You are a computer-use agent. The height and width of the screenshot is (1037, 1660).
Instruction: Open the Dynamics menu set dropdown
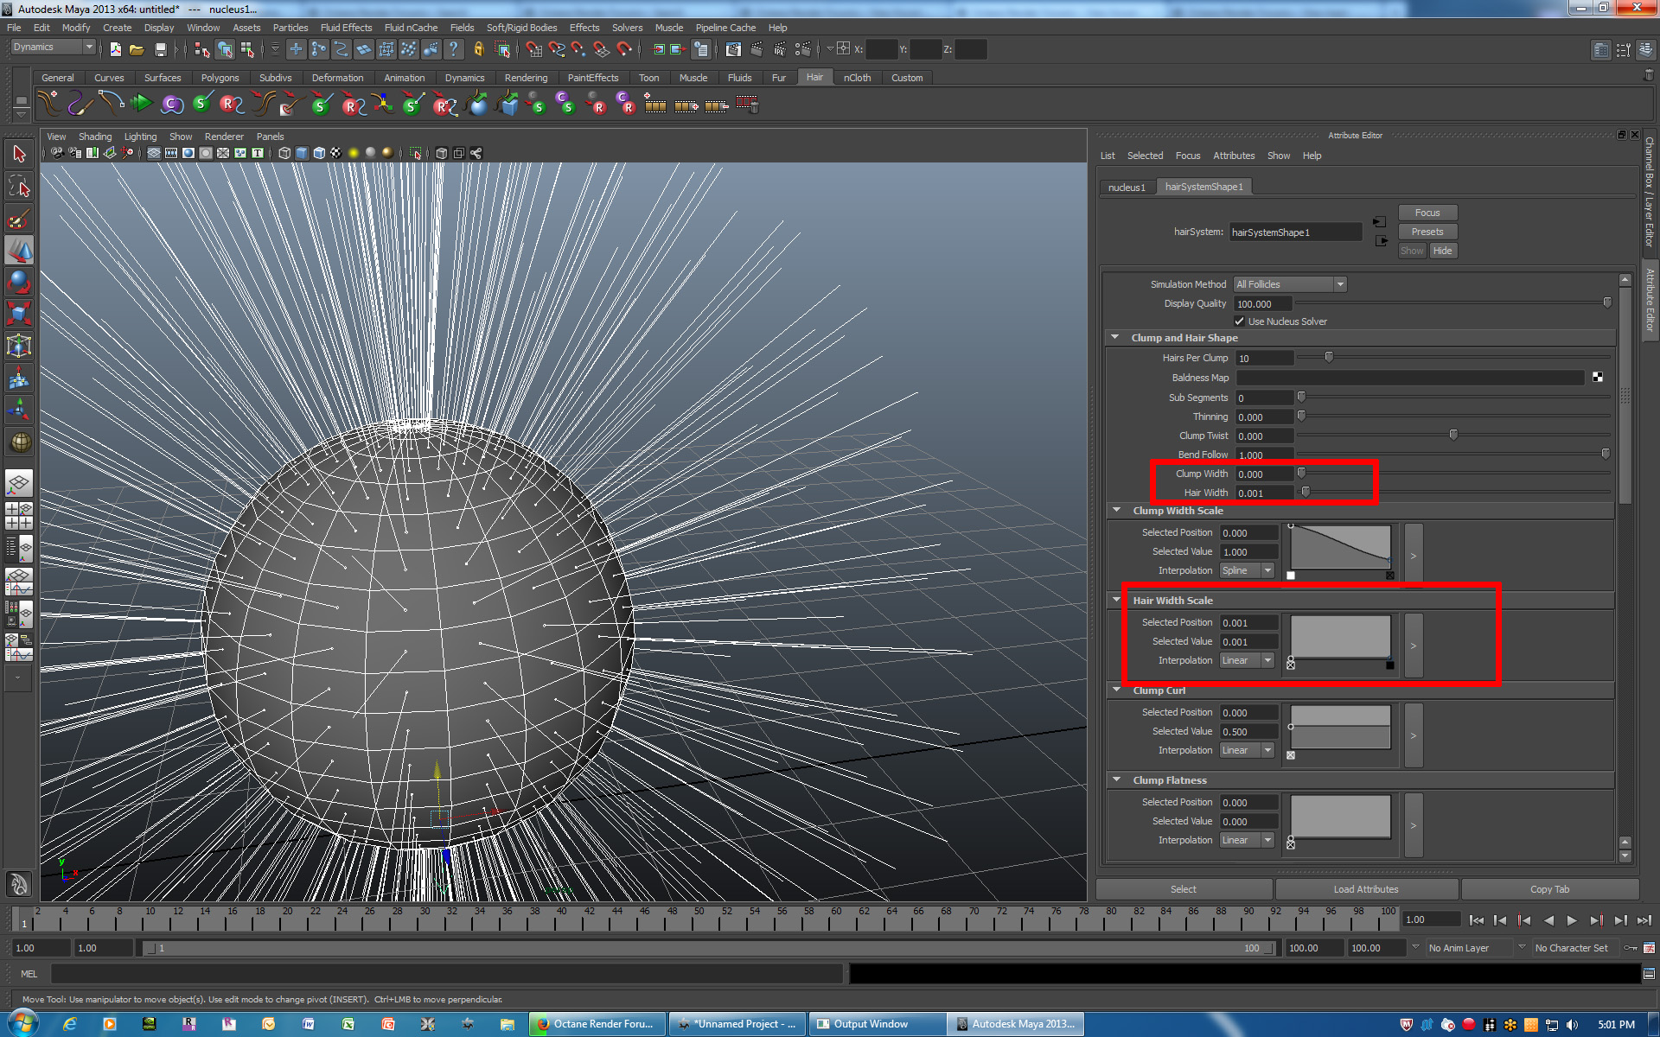coord(53,48)
